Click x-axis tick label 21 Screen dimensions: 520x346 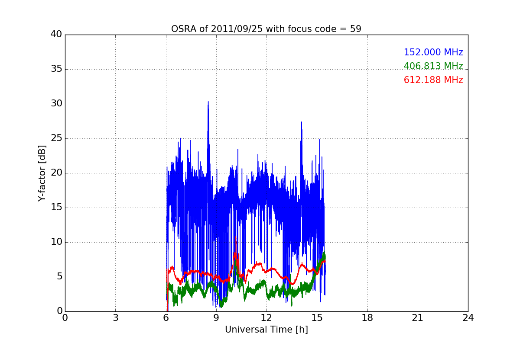418,317
